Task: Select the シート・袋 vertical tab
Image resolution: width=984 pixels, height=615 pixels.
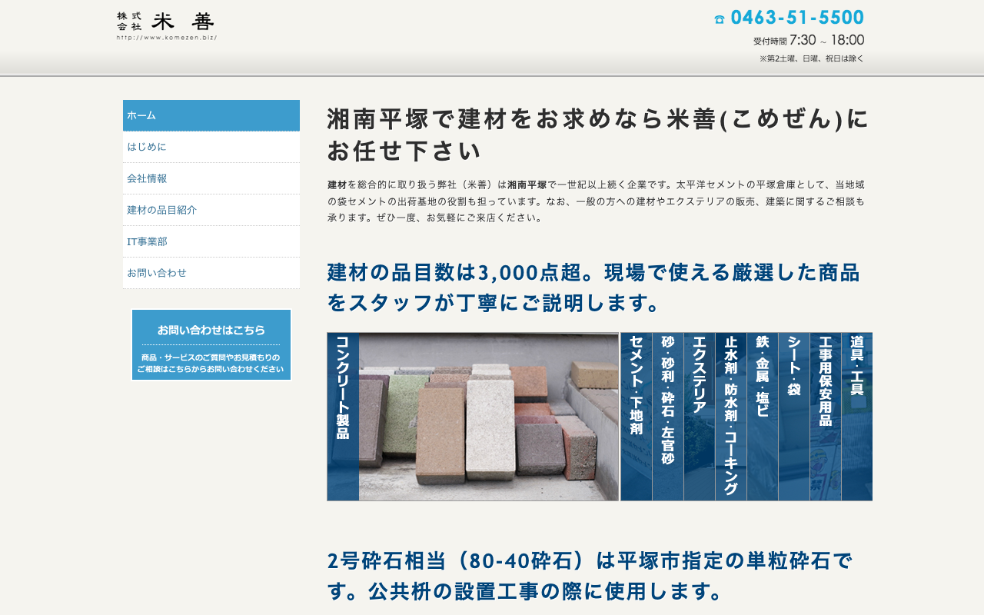Action: (x=794, y=417)
